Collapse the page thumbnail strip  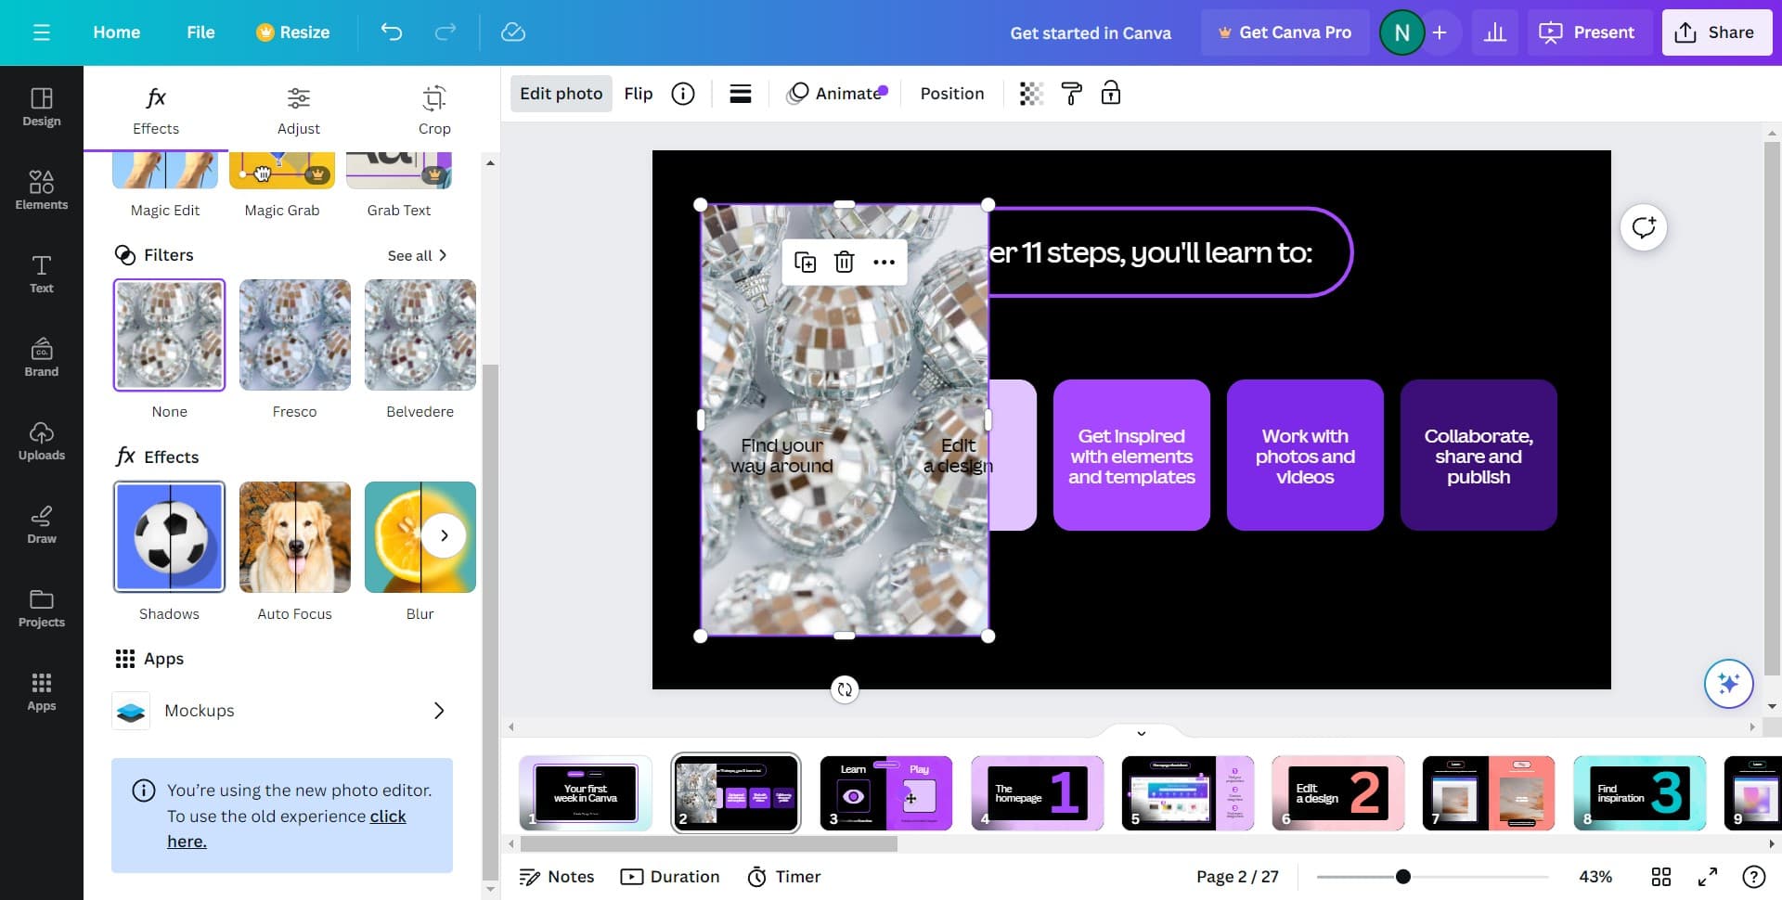click(x=1141, y=733)
